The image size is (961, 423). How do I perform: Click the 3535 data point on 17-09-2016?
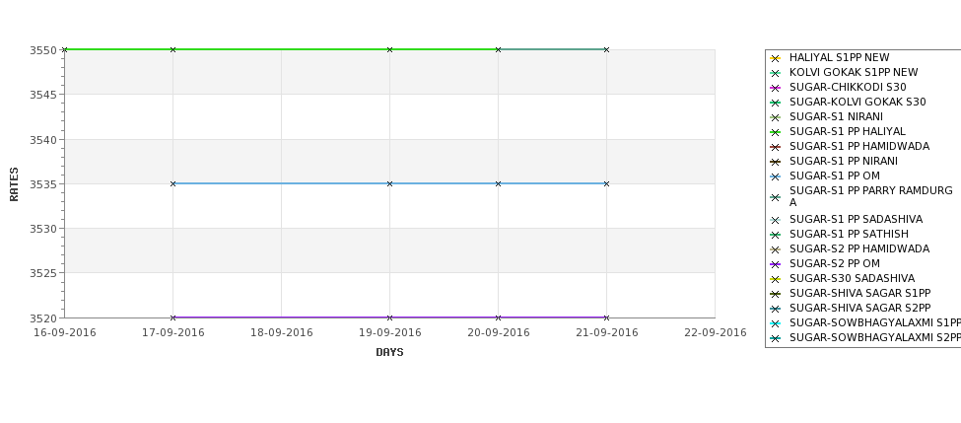172,183
